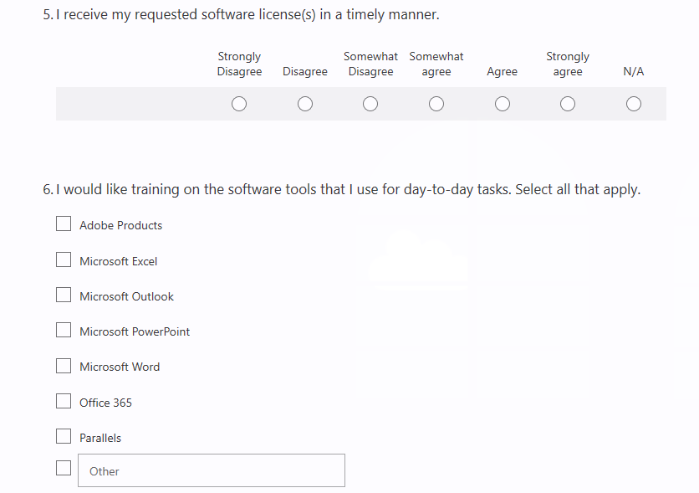Select the N/A radio option
The image size is (699, 493).
tap(634, 104)
